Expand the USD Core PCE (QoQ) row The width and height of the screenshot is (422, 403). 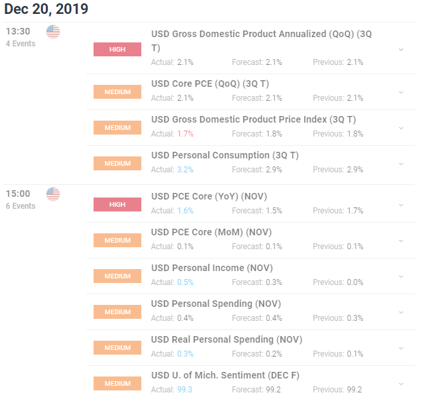point(401,92)
